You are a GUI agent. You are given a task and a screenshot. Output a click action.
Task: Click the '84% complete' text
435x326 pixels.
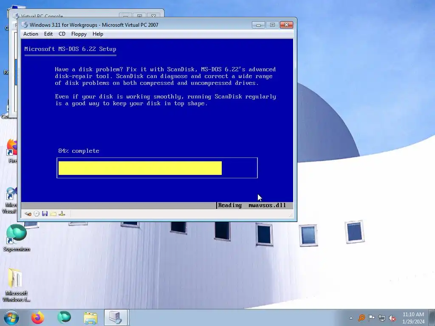(x=79, y=151)
